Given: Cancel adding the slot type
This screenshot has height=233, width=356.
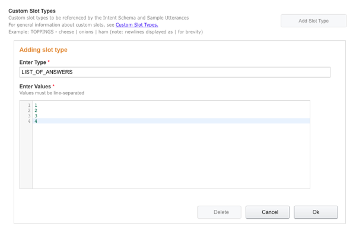Looking at the screenshot, I should coord(268,212).
